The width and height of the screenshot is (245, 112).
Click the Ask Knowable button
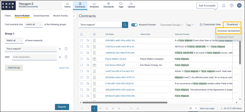[207, 6]
